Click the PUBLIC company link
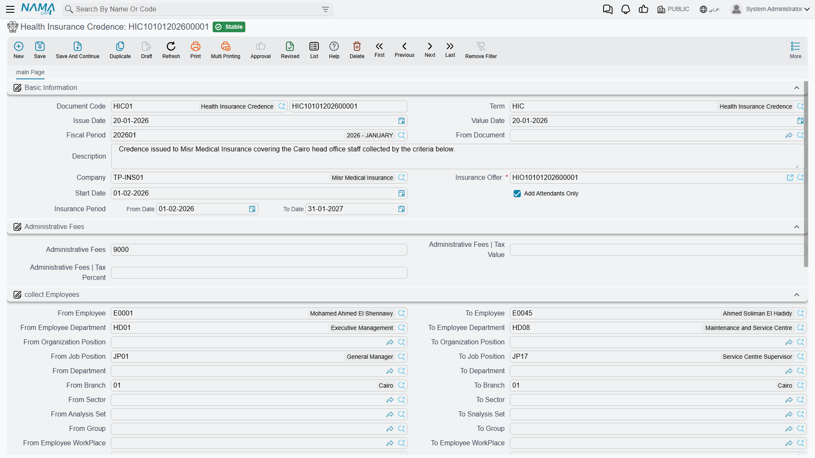Image resolution: width=815 pixels, height=458 pixels. tap(673, 9)
